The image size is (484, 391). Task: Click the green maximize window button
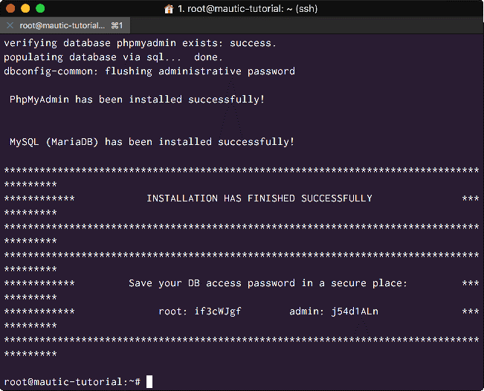pyautogui.click(x=40, y=8)
